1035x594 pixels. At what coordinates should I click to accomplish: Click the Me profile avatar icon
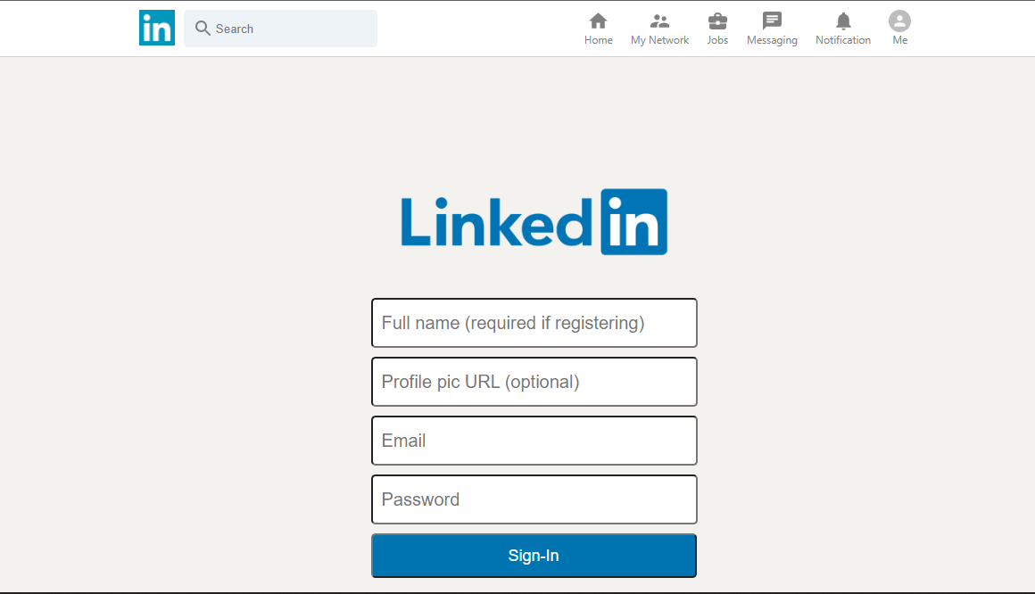tap(899, 21)
